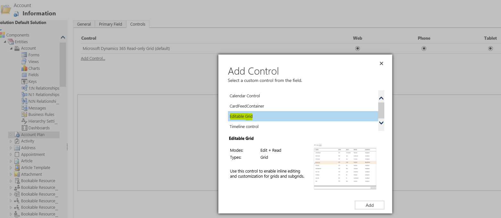Click the Keys icon in the tree
501x218 pixels.
point(24,81)
